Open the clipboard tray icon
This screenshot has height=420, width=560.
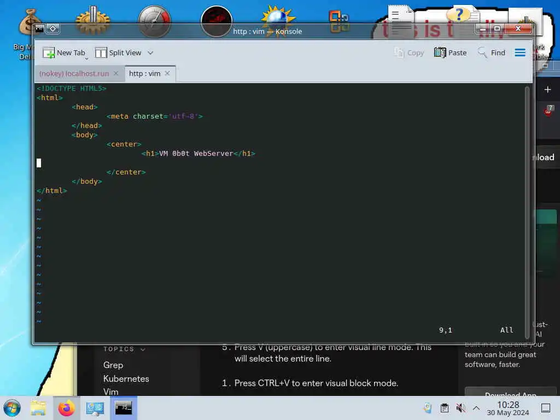(445, 408)
